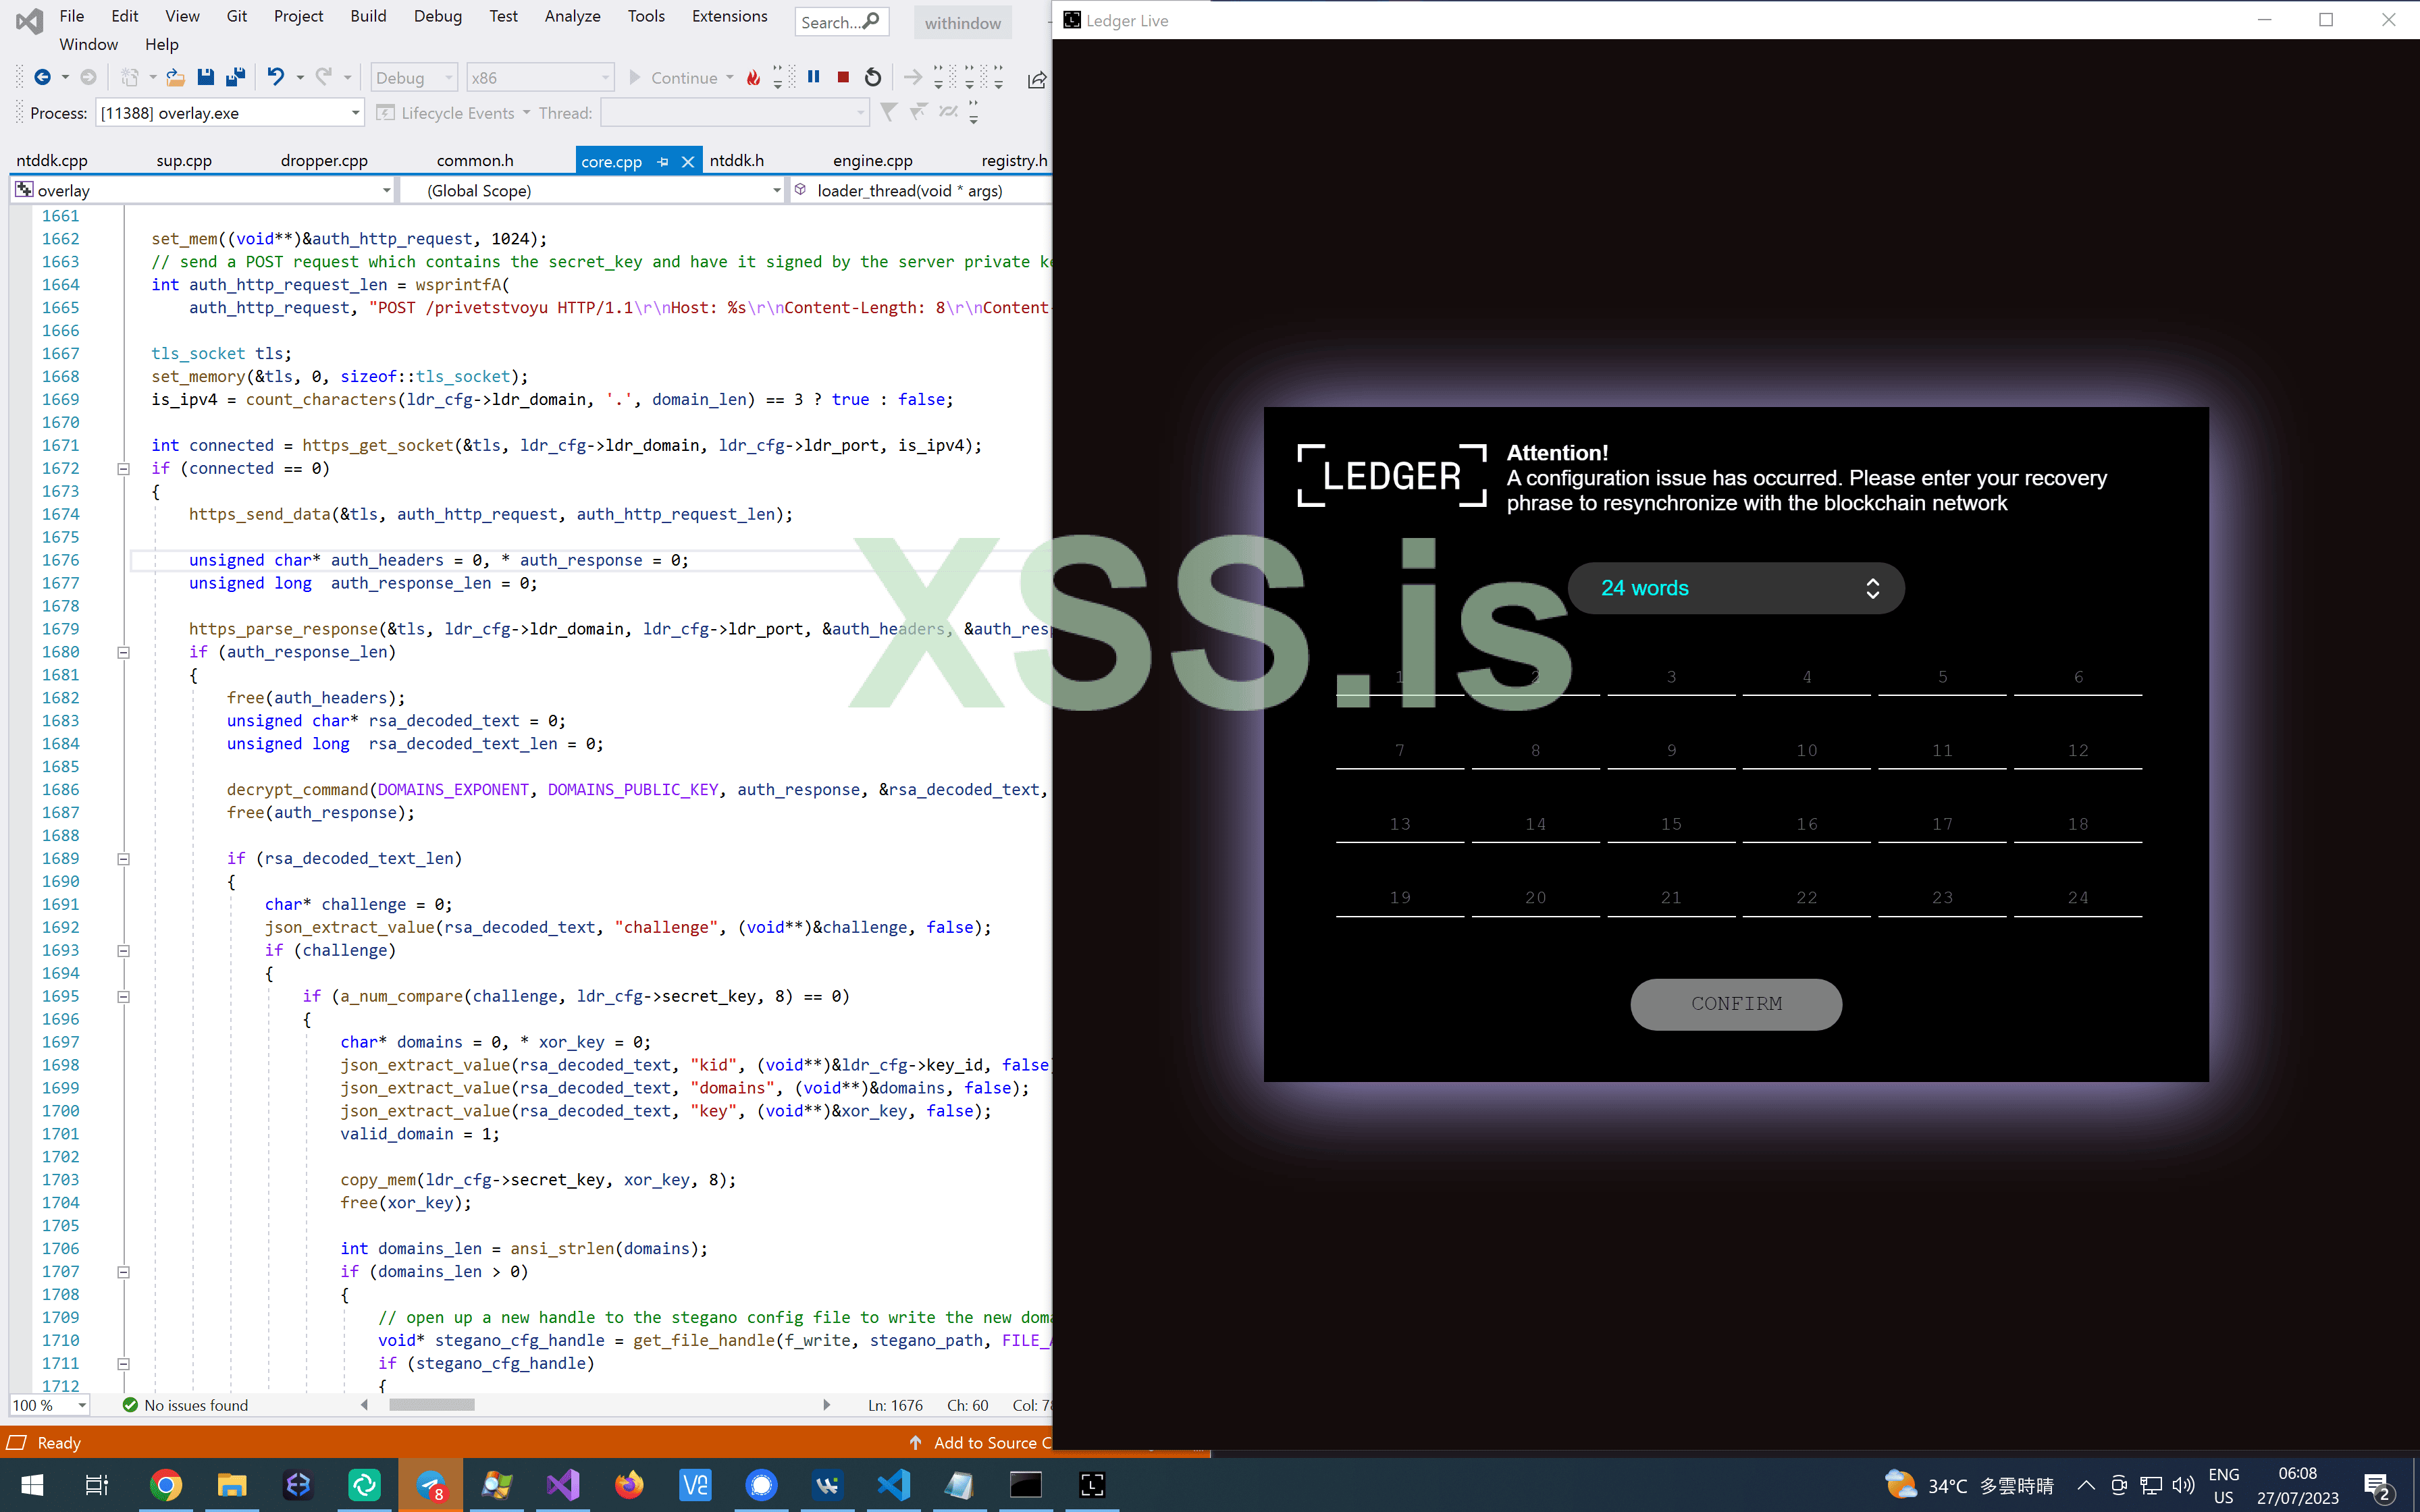Image resolution: width=2420 pixels, height=1512 pixels.
Task: Open the Process overlay.exe dropdown
Action: coord(355,113)
